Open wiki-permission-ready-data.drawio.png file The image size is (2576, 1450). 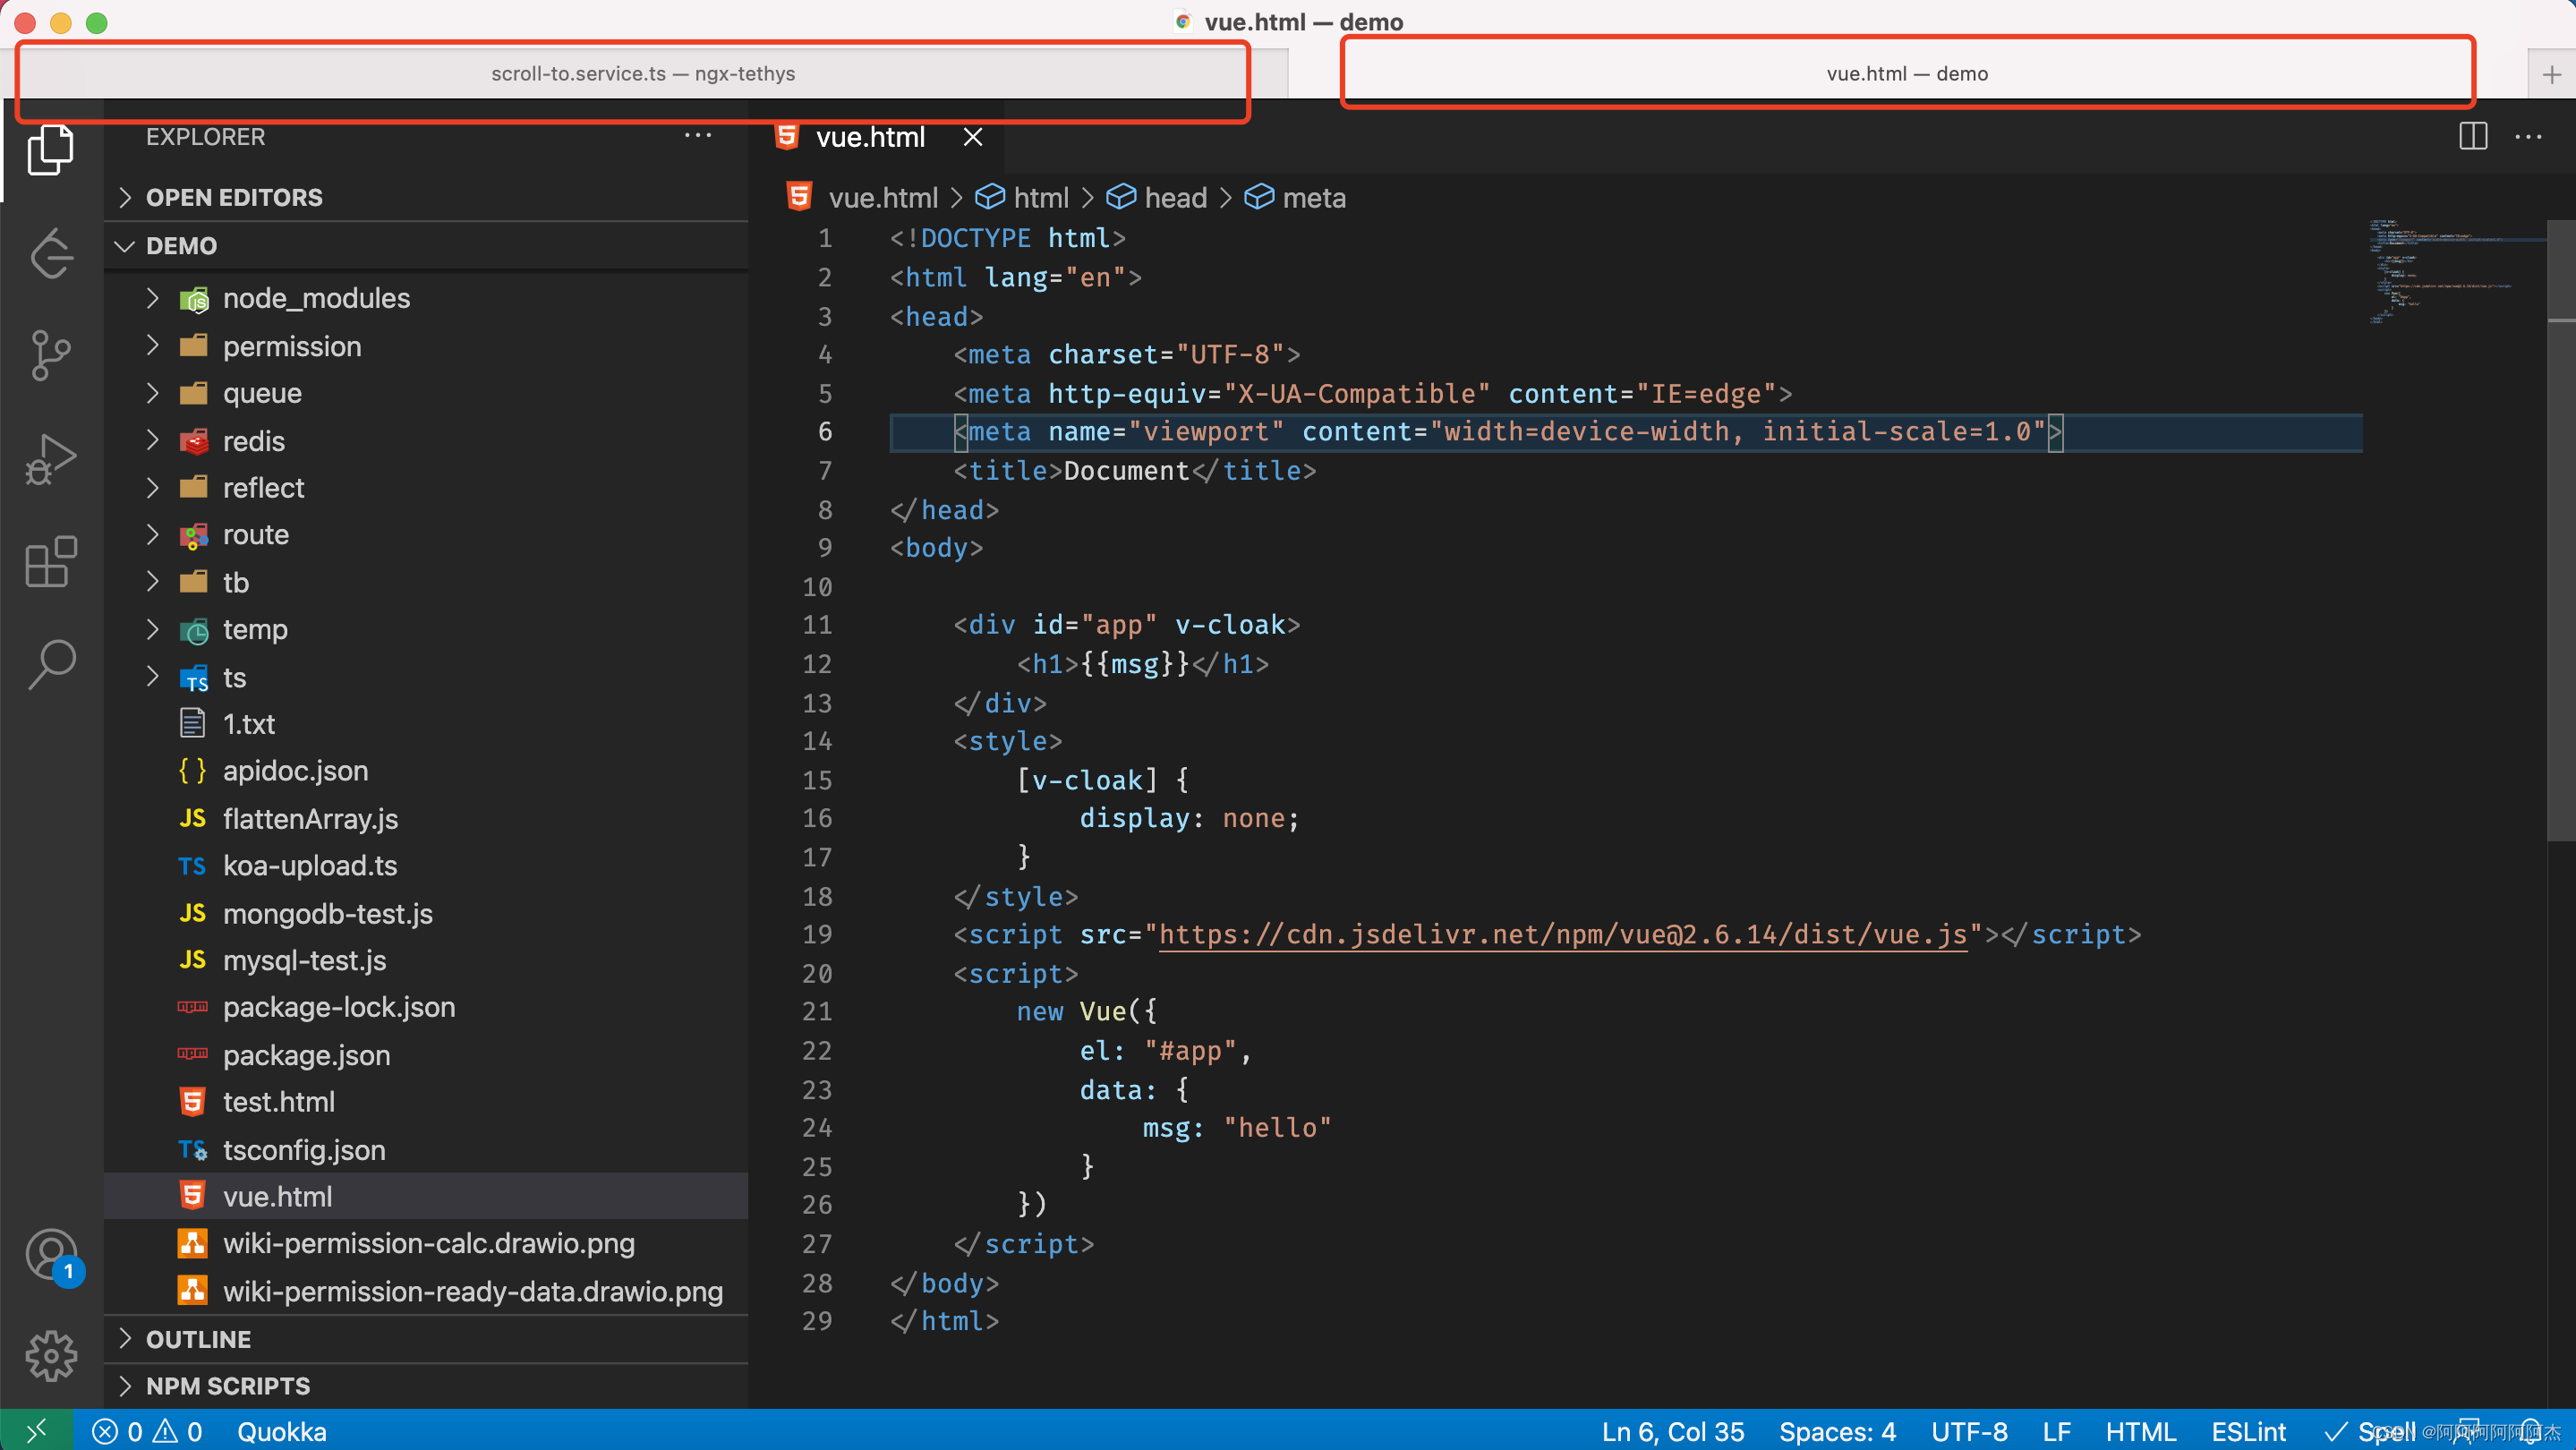[x=426, y=1291]
